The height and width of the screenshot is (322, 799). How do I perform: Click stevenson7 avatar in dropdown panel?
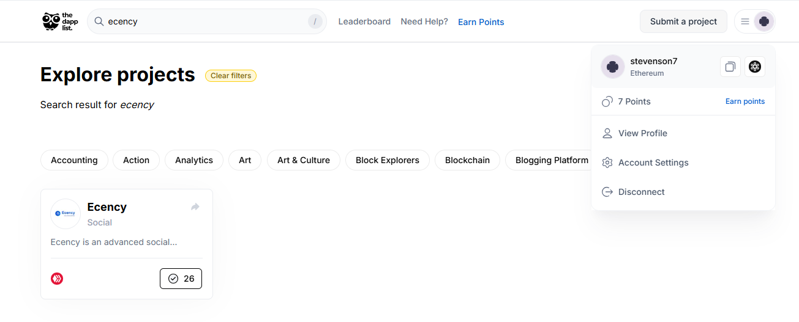point(613,67)
